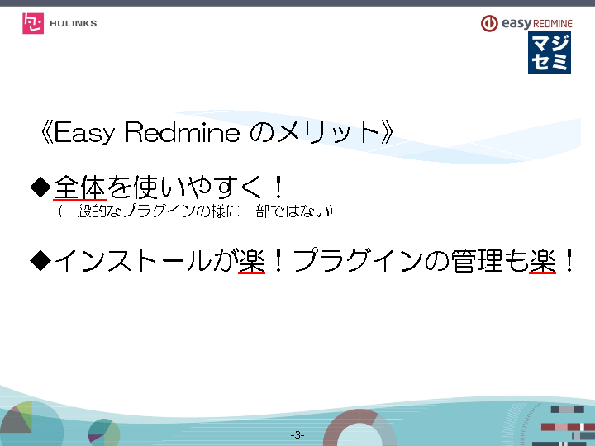Click the pink HULINKS logo icon
Image resolution: width=595 pixels, height=446 pixels.
pos(33,23)
